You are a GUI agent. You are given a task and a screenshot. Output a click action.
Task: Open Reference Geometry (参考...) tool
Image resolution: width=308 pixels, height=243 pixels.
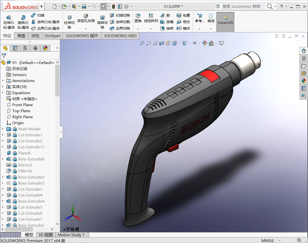(x=199, y=18)
